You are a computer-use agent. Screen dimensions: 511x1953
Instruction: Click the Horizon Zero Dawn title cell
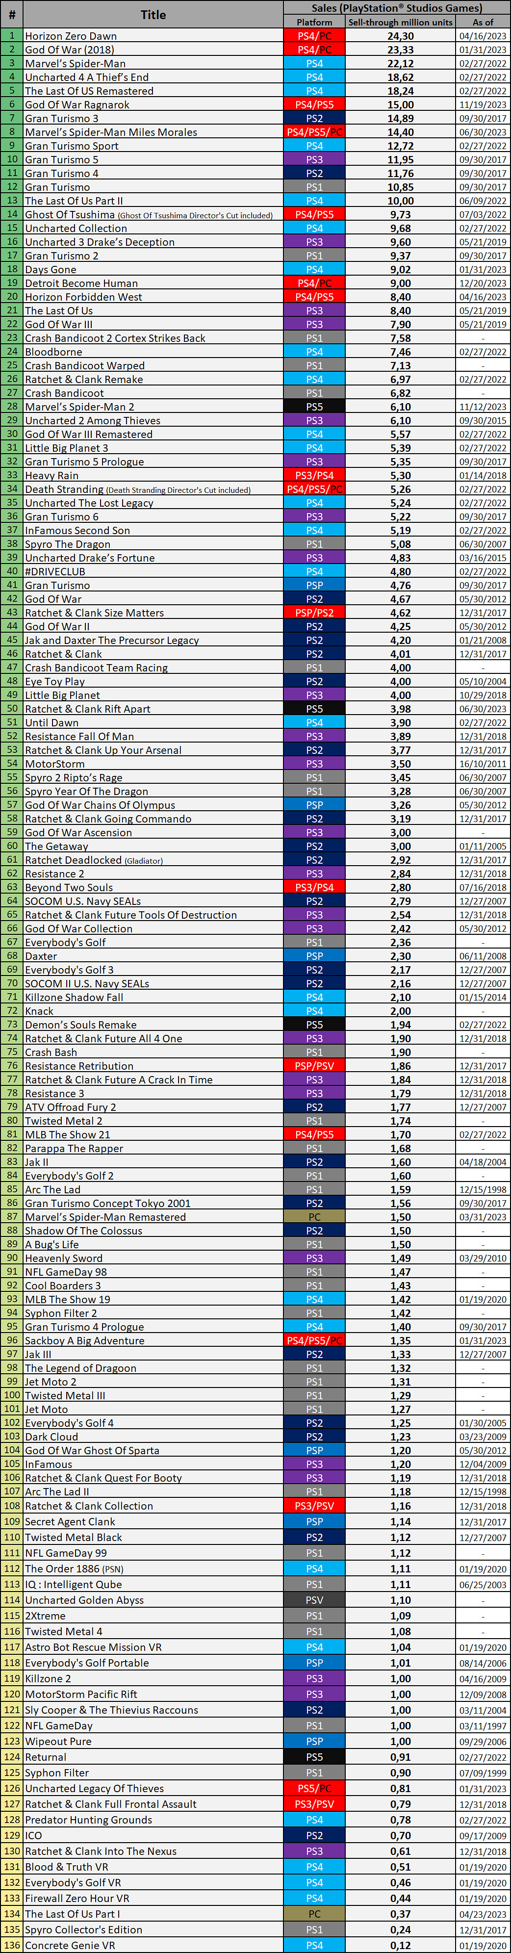point(71,36)
